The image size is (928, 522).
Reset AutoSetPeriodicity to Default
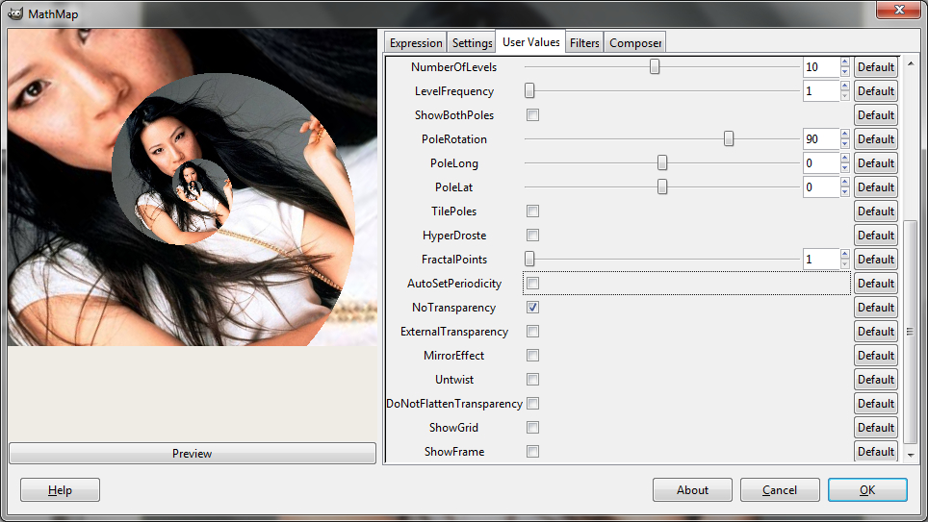875,284
